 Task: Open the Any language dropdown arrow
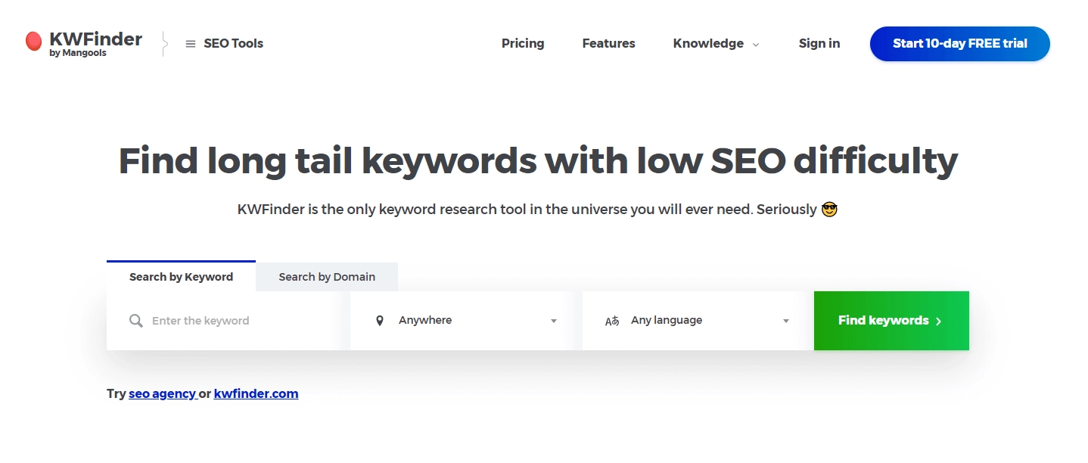(x=786, y=322)
